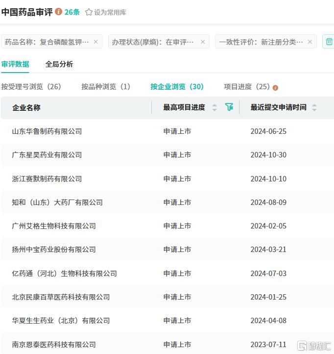Click 设为常用库 link
This screenshot has height=354, width=334.
[110, 12]
